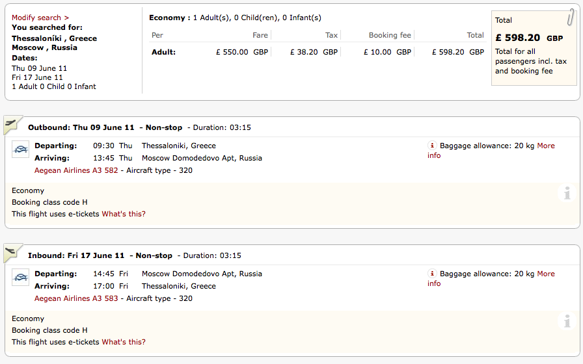Screen dimensions: 583x364
Task: Click the grey info icon in outbound economy panel
Action: click(x=567, y=193)
